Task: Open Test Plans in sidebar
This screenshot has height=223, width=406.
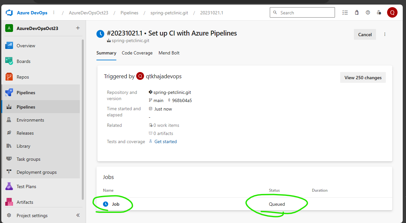Action: (x=41, y=186)
